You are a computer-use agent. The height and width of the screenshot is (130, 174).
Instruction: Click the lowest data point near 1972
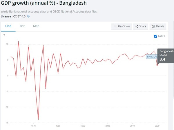38,119
